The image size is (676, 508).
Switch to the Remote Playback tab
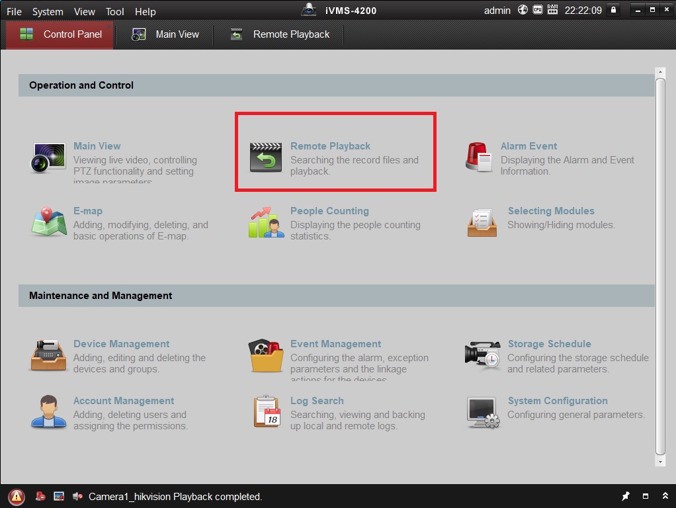[x=280, y=34]
